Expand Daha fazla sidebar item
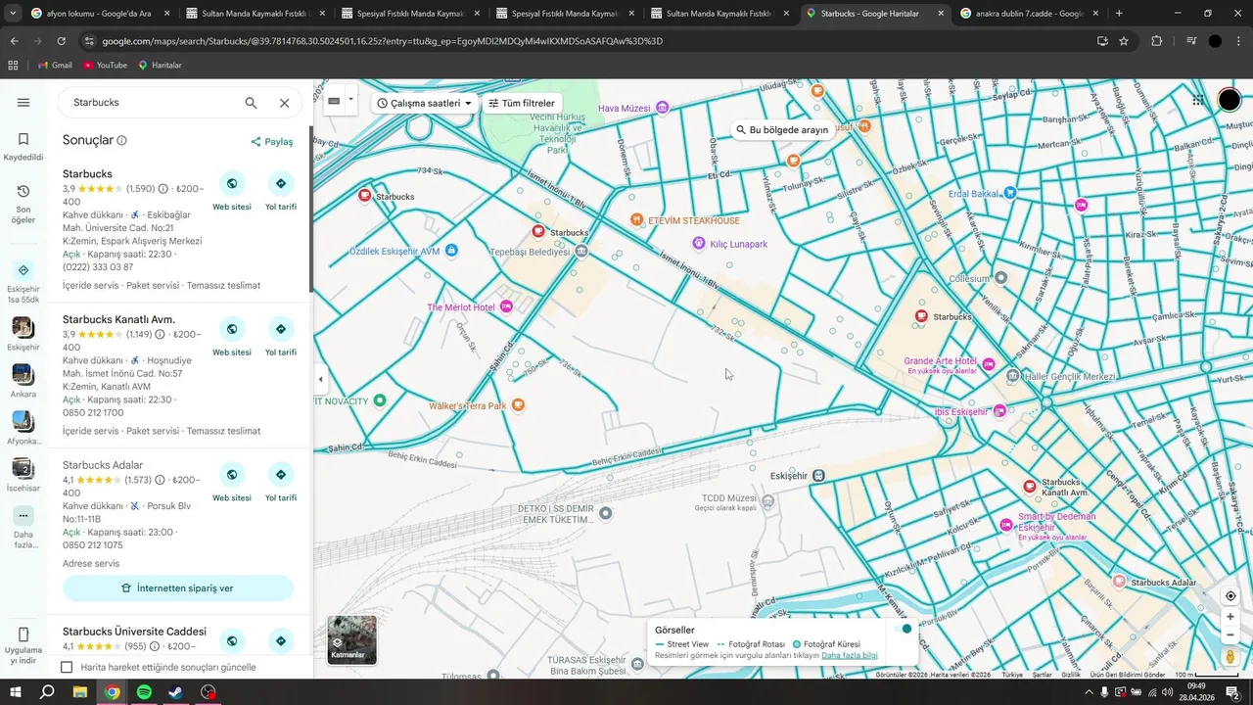Viewport: 1253px width, 705px height. click(x=23, y=527)
